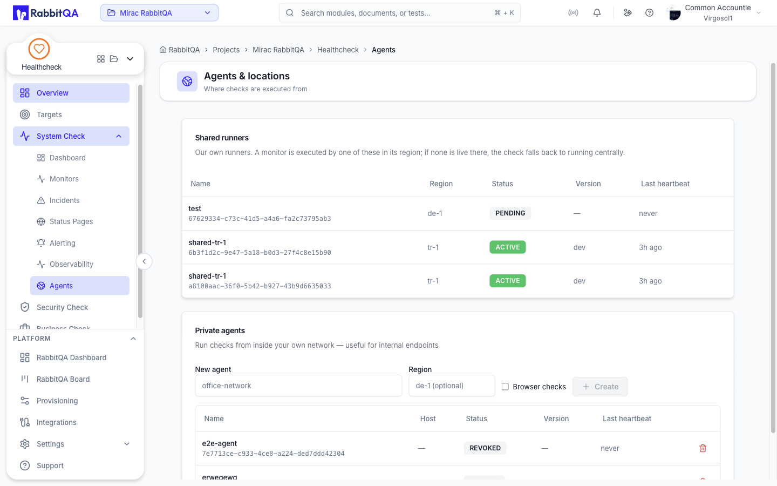Open the account menu chevron
Viewport: 777px width, 486px height.
[759, 13]
